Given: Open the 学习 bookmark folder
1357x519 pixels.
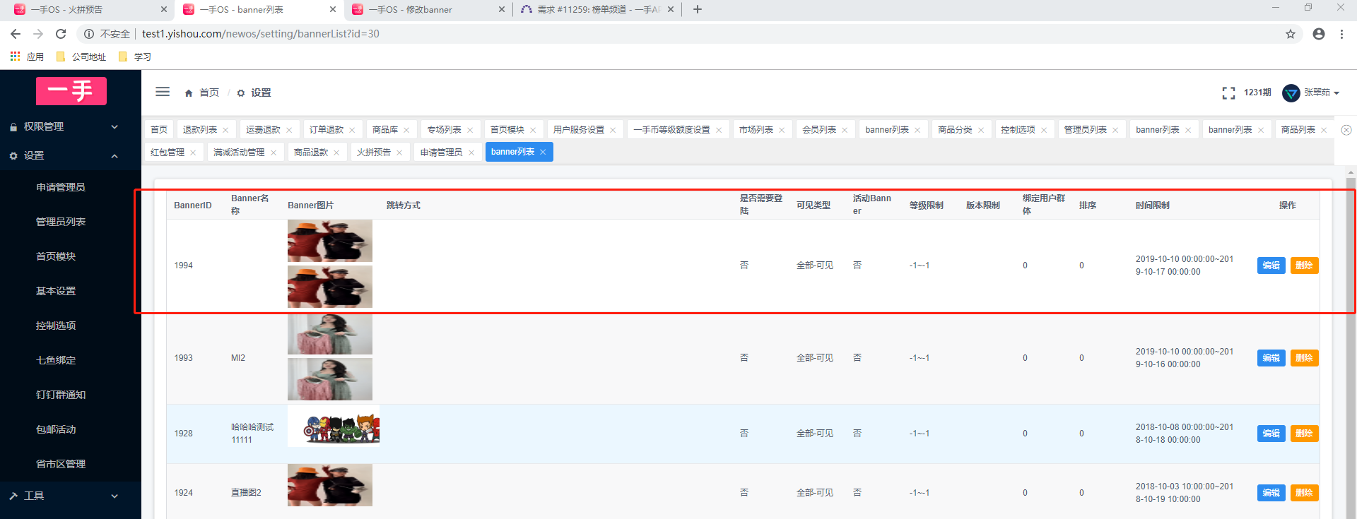Looking at the screenshot, I should 135,56.
